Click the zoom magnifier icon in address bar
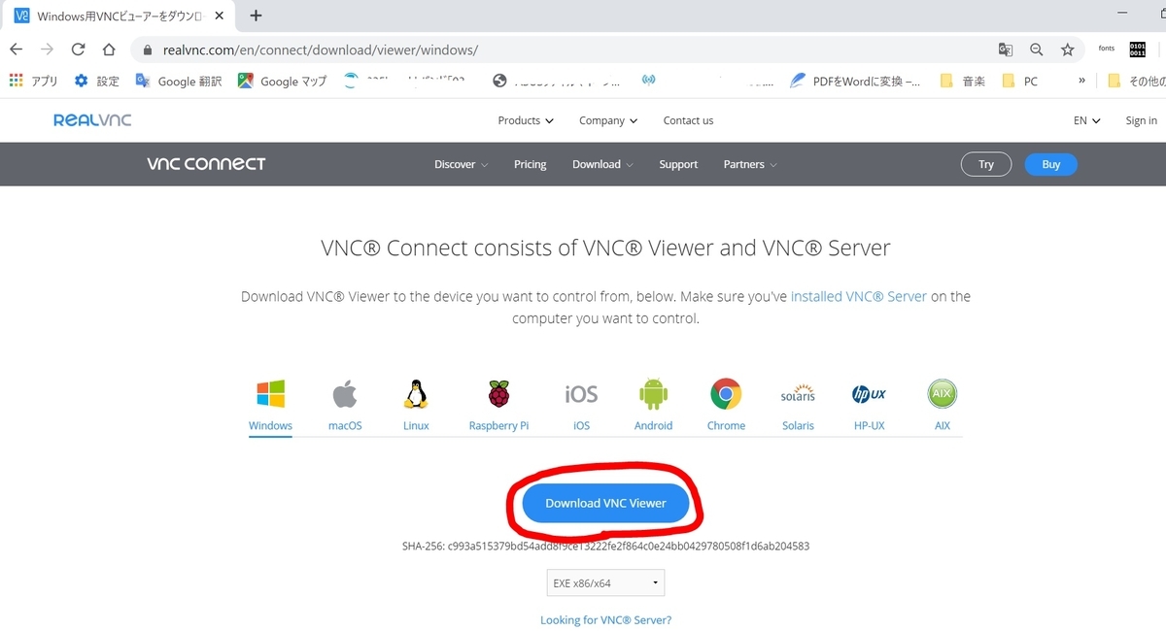The width and height of the screenshot is (1166, 631). [x=1037, y=50]
